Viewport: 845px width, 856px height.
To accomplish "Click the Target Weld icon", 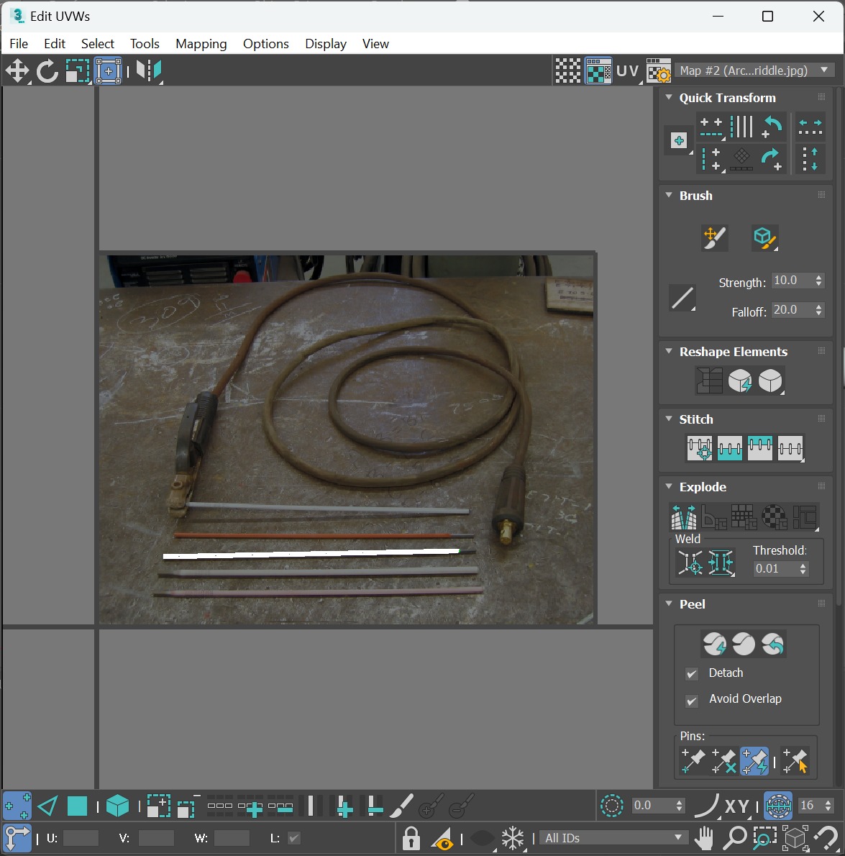I will pyautogui.click(x=690, y=563).
